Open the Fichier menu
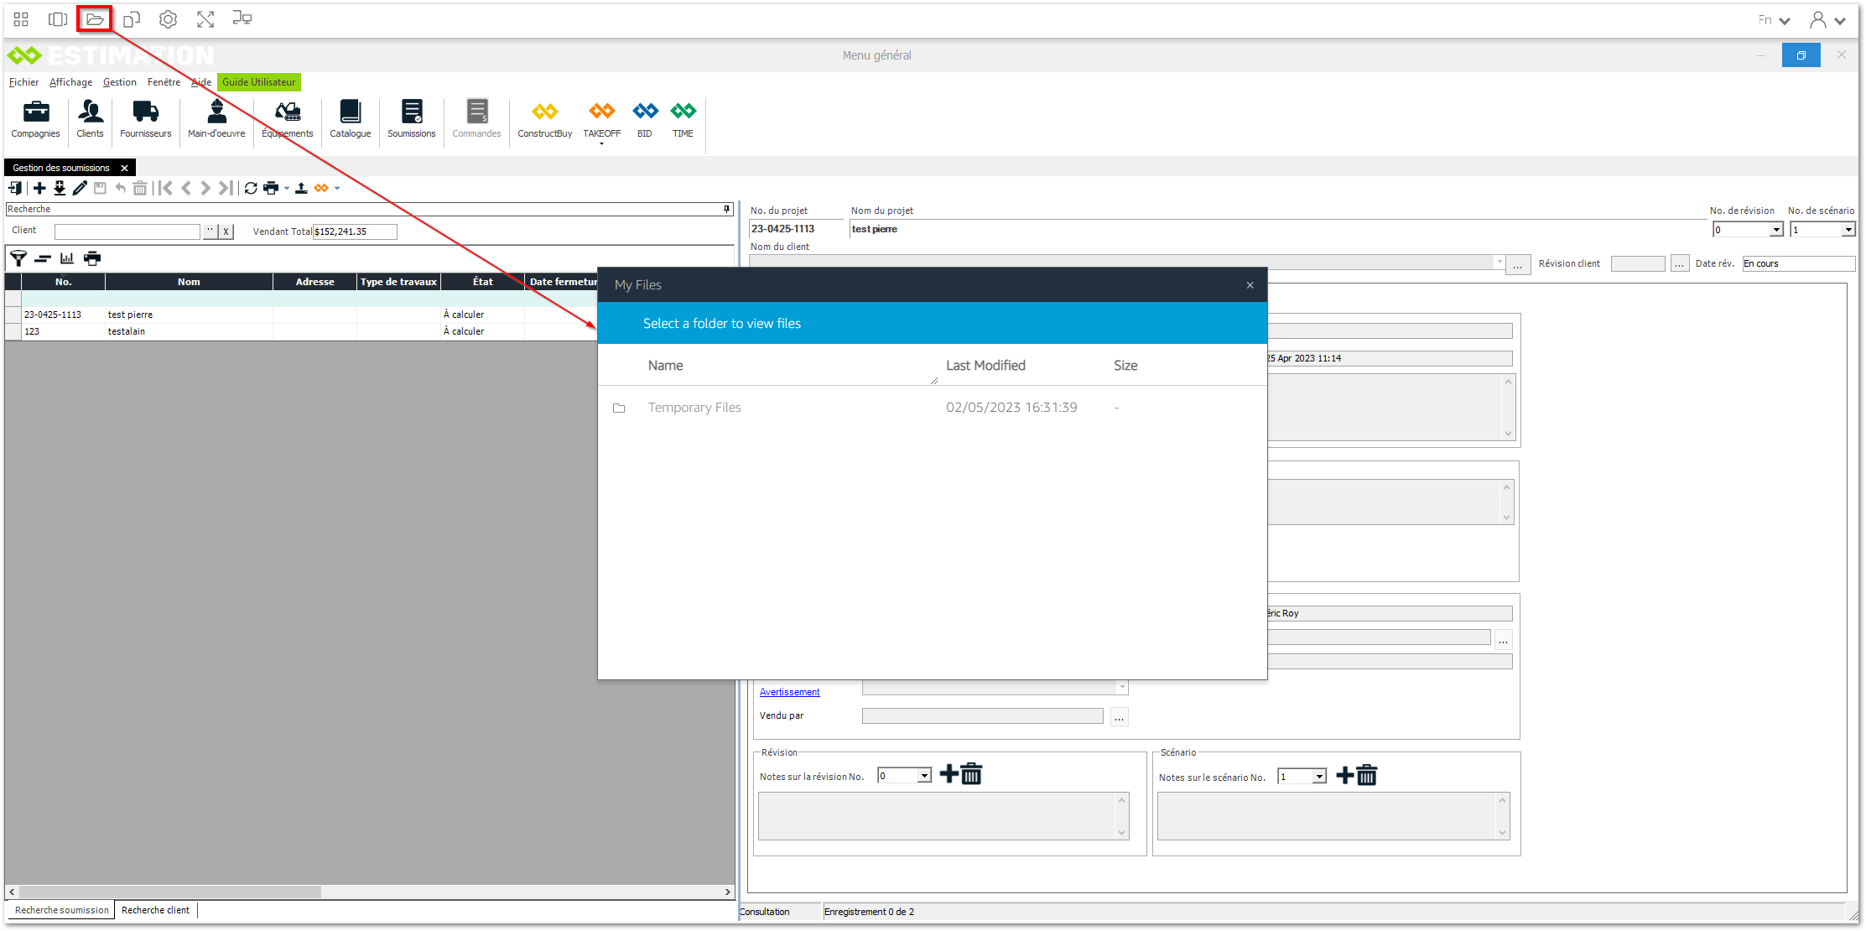1866x931 pixels. [23, 82]
